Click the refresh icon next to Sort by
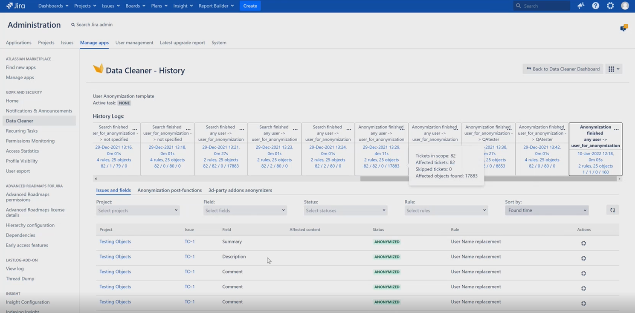Screen dimensions: 635x313 point(612,210)
